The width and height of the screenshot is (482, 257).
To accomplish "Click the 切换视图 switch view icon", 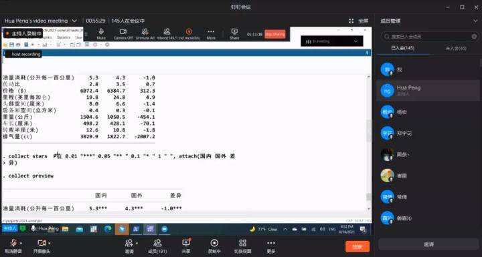I will click(242, 244).
